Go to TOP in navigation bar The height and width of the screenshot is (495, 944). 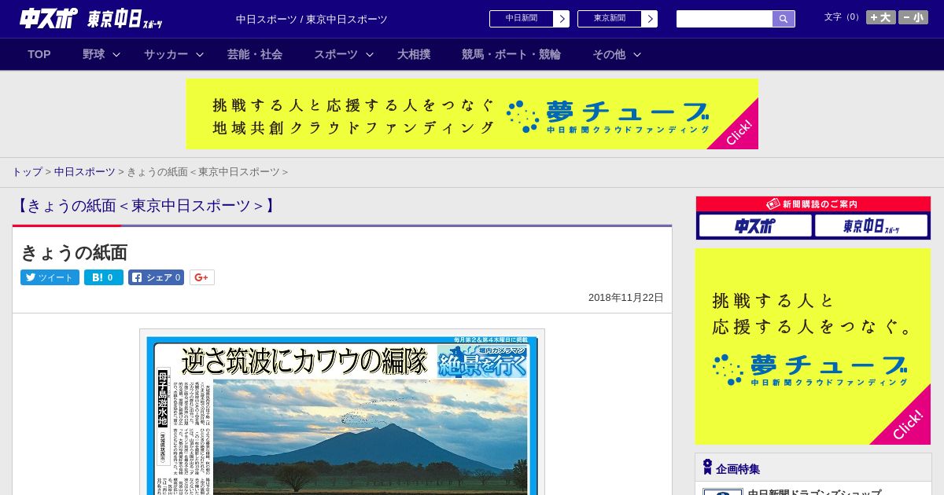point(39,54)
